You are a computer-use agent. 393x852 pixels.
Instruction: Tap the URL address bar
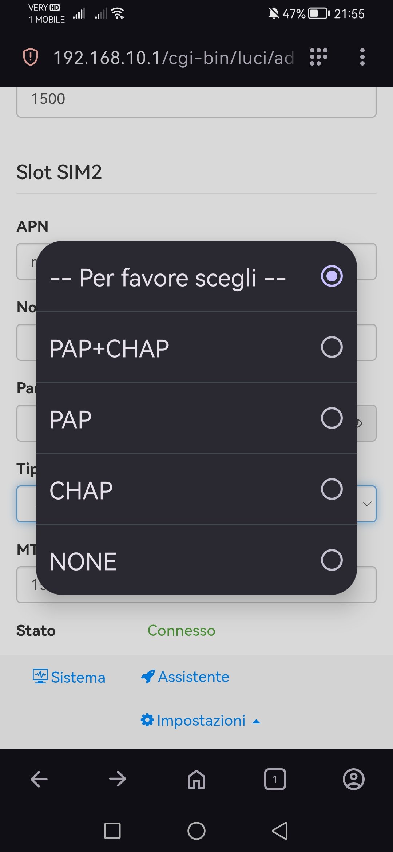[x=174, y=58]
